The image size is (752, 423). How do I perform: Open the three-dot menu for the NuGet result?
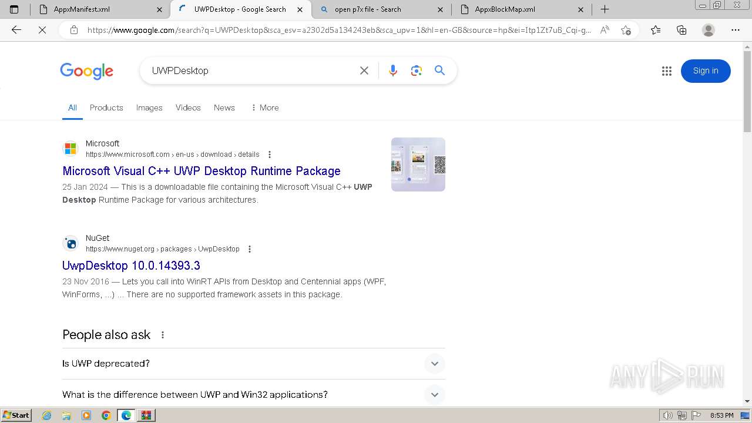(250, 249)
